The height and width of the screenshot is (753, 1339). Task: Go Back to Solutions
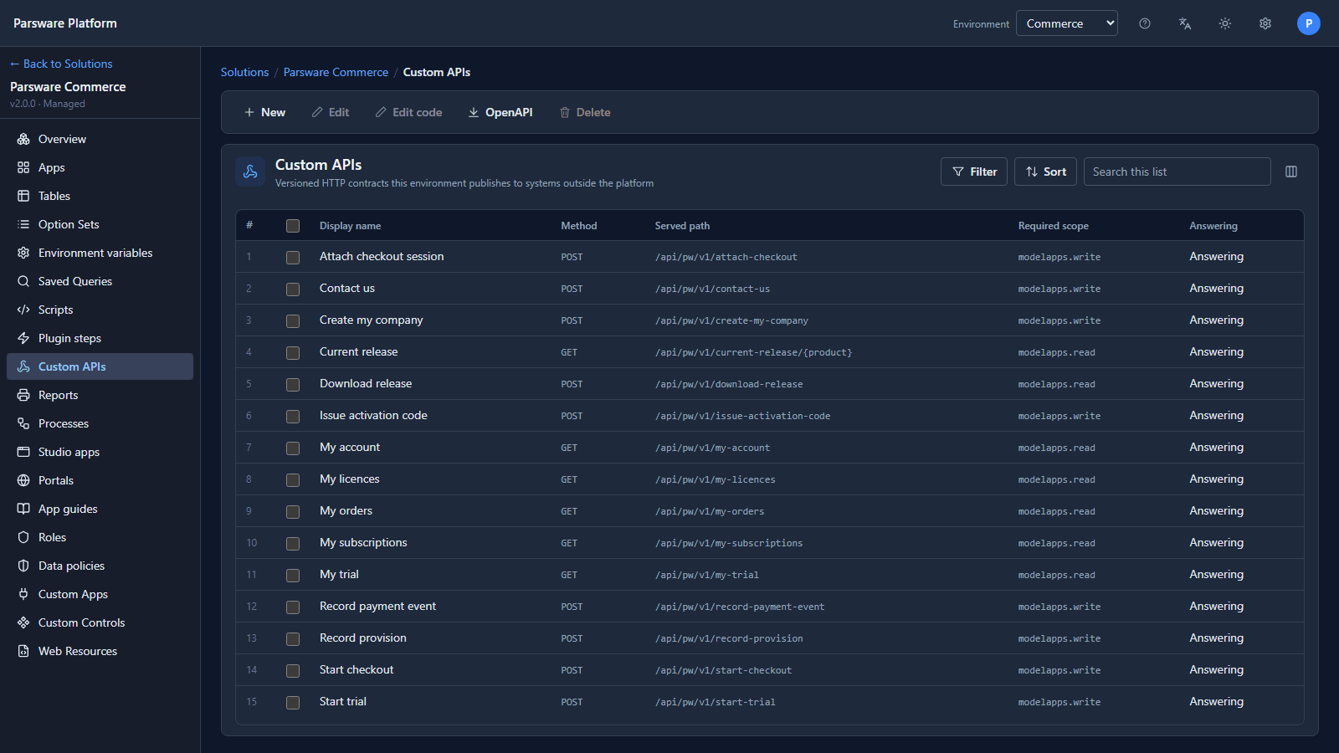click(x=61, y=64)
